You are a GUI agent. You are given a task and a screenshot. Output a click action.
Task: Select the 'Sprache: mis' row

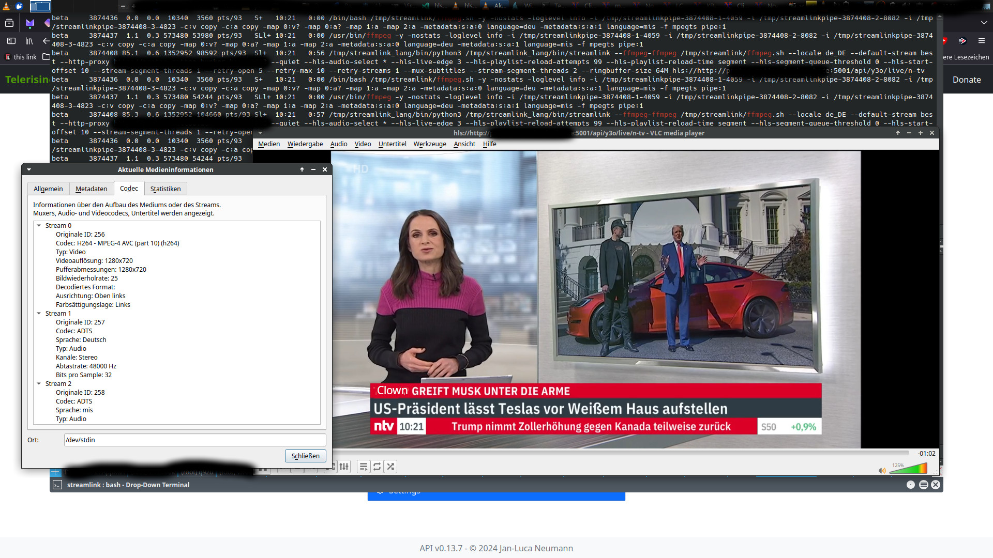74,410
